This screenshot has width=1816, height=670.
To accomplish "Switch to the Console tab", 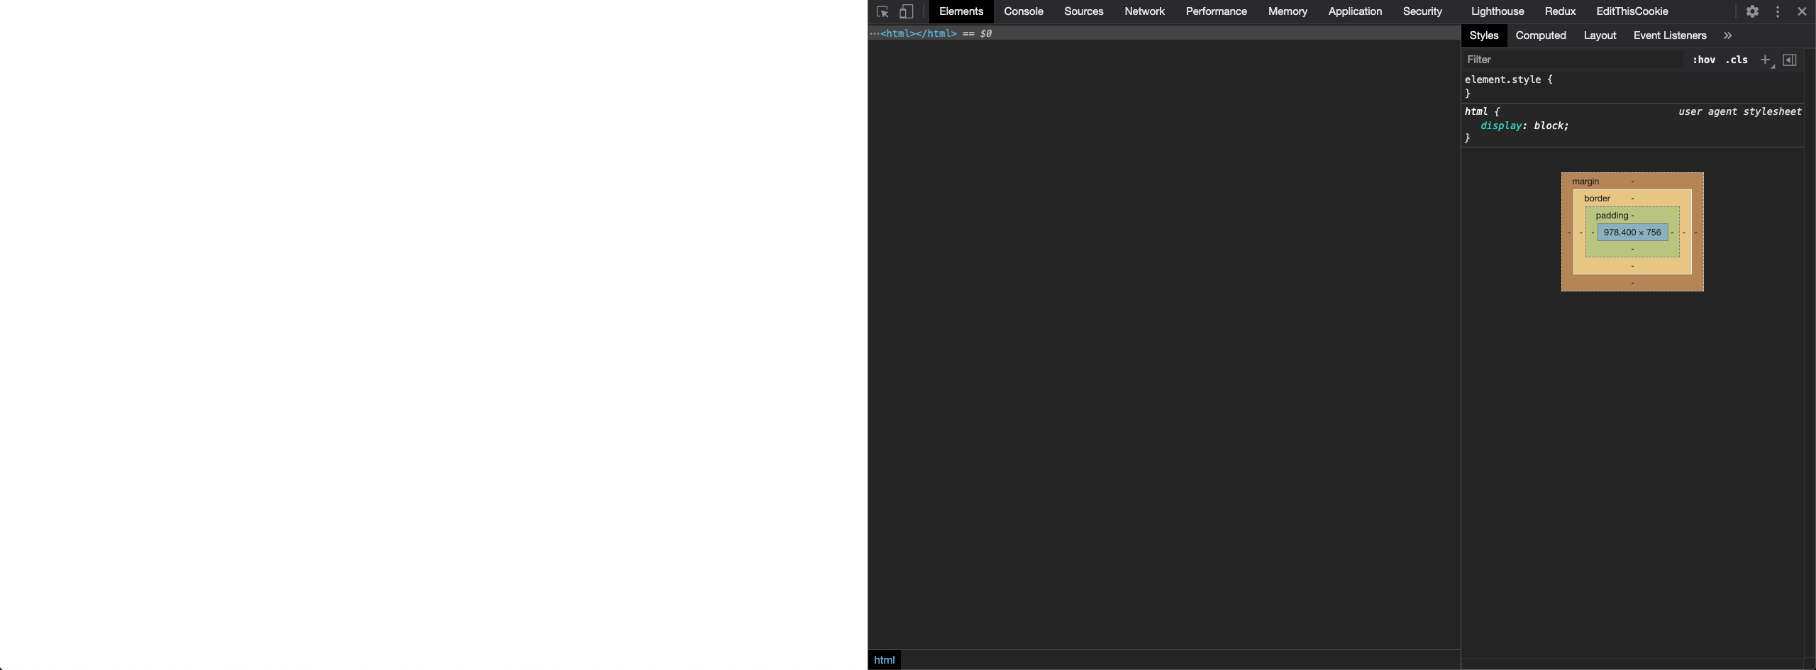I will tap(1023, 12).
